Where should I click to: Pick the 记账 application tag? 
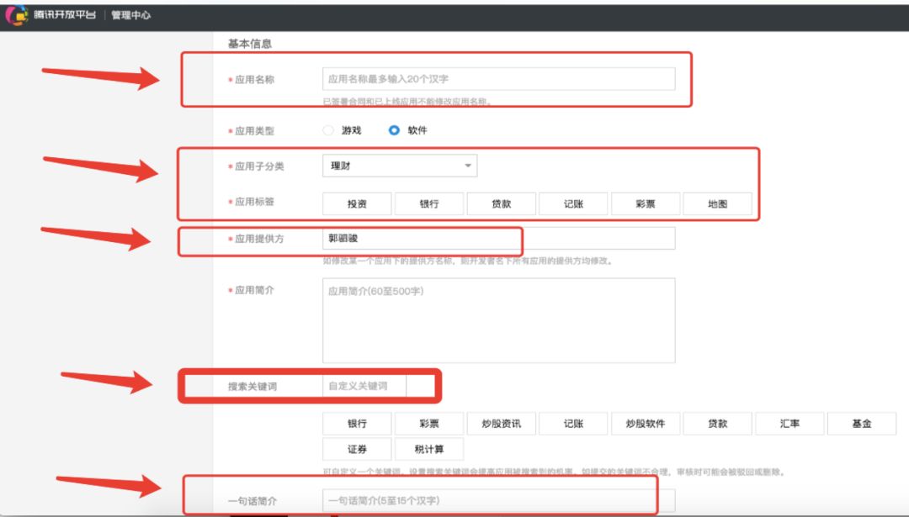point(573,204)
